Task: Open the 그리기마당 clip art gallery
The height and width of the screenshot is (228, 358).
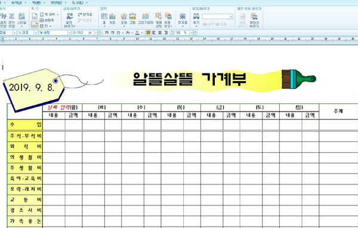Action: tap(146, 19)
